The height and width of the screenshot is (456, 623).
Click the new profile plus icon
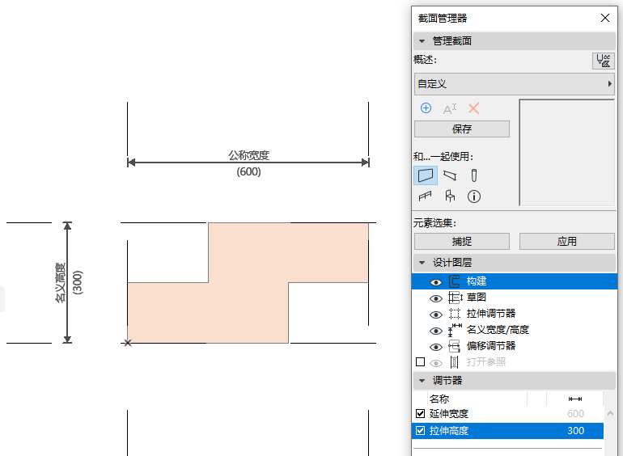click(426, 108)
